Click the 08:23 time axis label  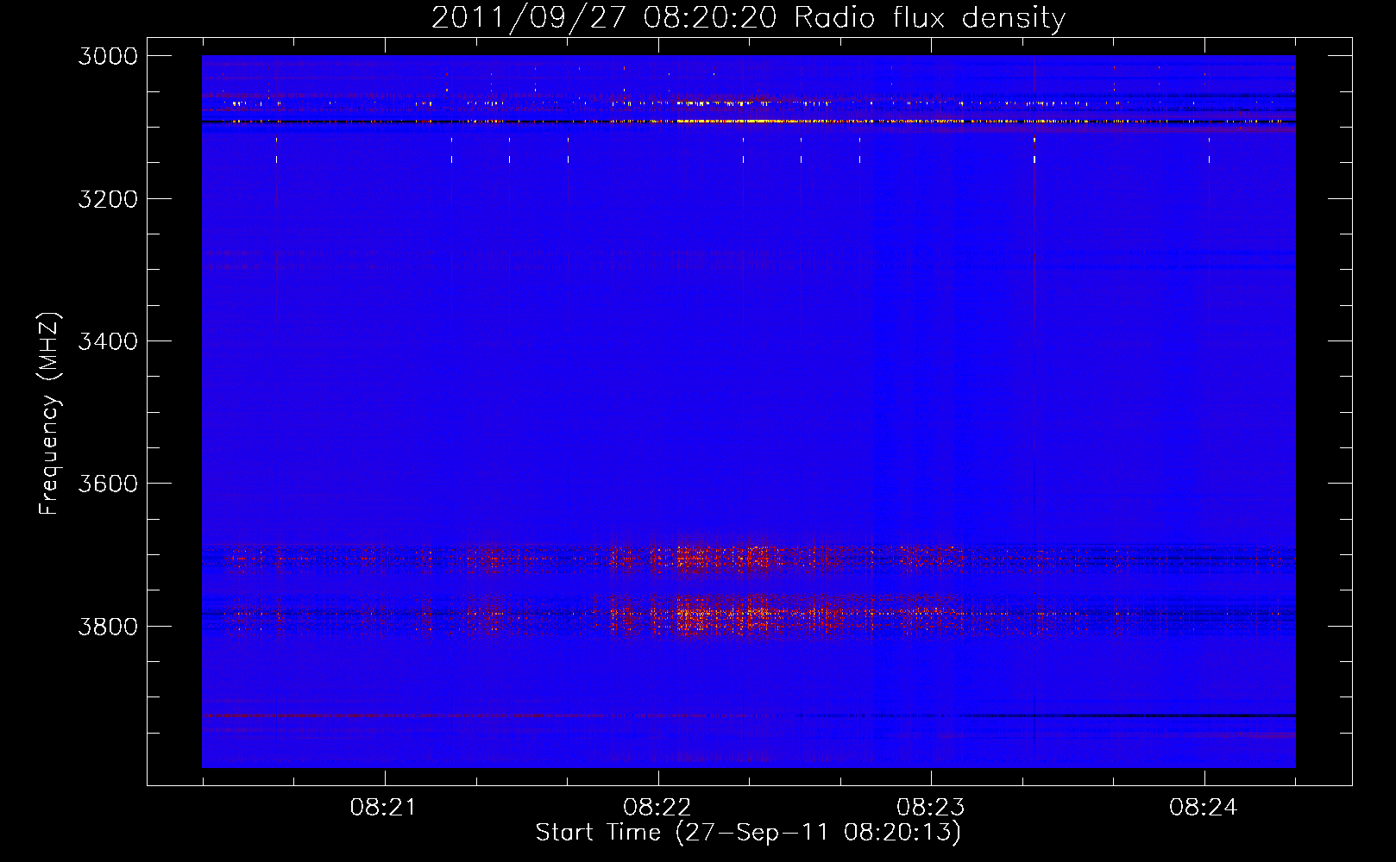[929, 808]
